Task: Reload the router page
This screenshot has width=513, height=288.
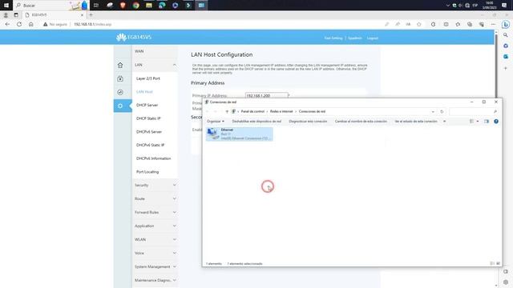Action: tap(19, 24)
